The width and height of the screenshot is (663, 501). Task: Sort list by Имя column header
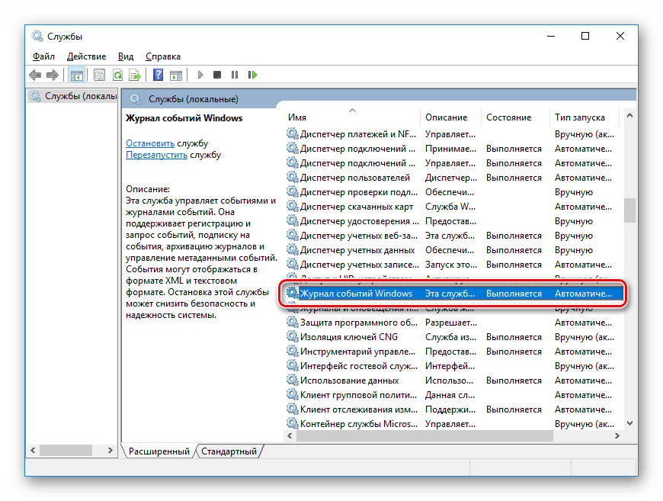297,117
